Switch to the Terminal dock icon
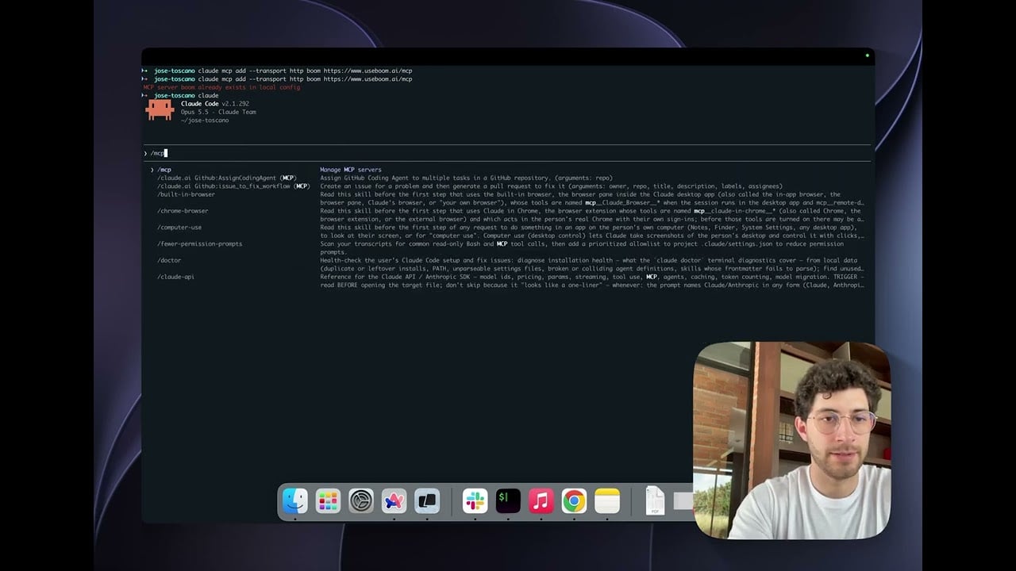Screen dimensions: 1016x571 508,500
